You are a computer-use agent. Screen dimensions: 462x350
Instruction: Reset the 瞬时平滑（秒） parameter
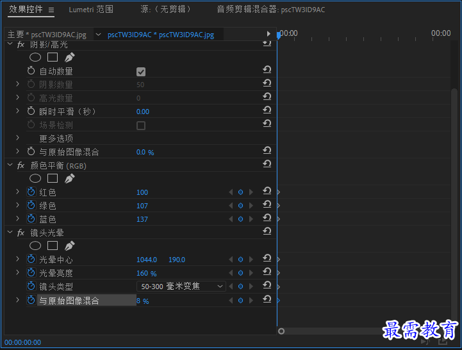267,110
